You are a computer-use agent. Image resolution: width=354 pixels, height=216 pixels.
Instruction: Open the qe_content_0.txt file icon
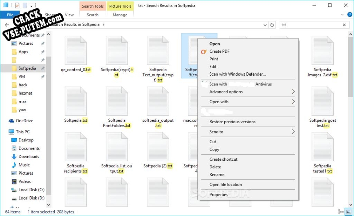(x=76, y=51)
